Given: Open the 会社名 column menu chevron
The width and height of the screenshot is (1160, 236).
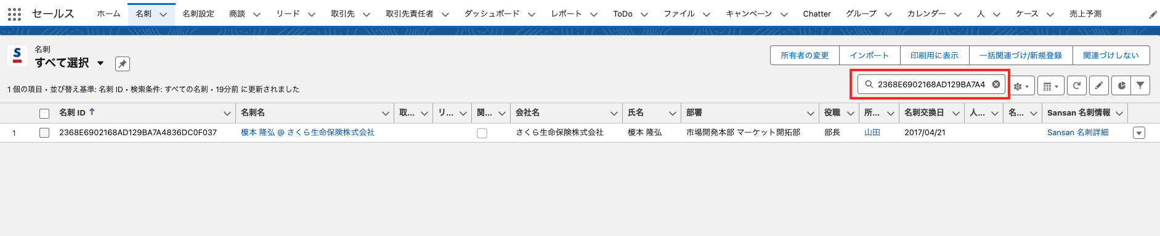Looking at the screenshot, I should point(614,113).
